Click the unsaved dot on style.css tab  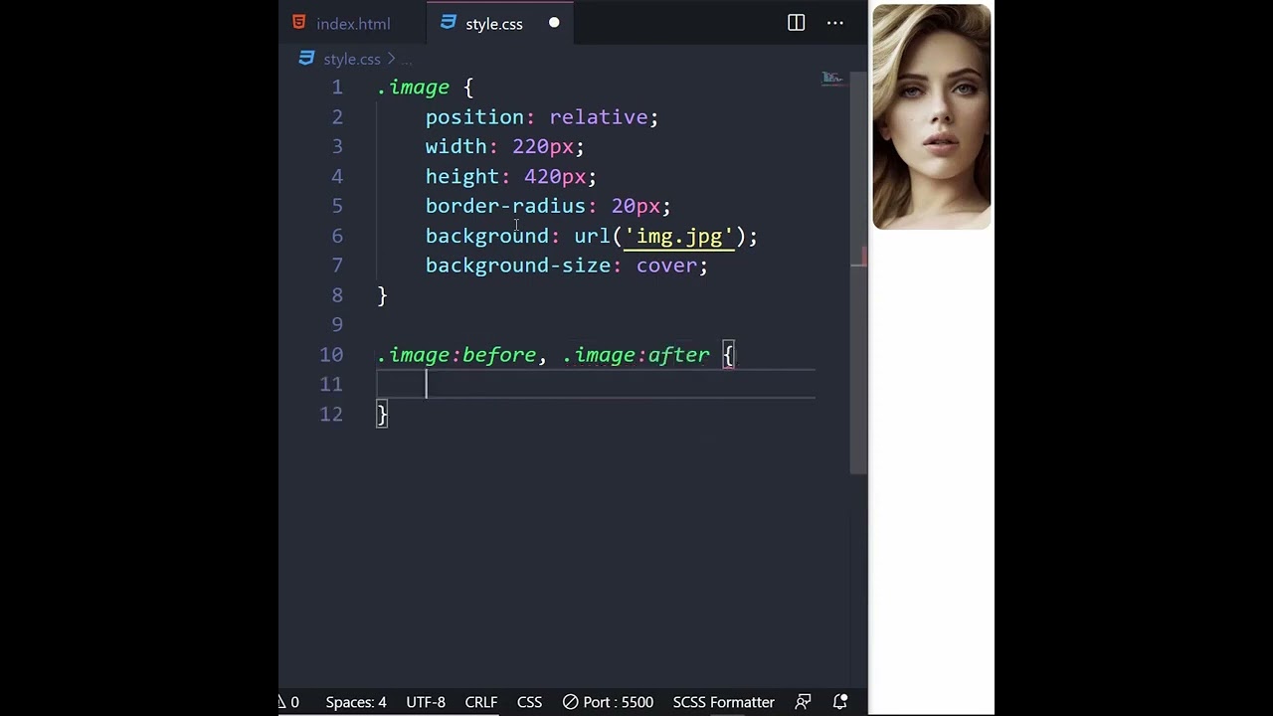pos(554,23)
